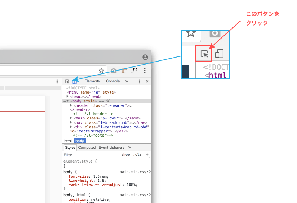The width and height of the screenshot is (297, 203).
Task: Click the profile avatar icon
Action: tap(145, 57)
